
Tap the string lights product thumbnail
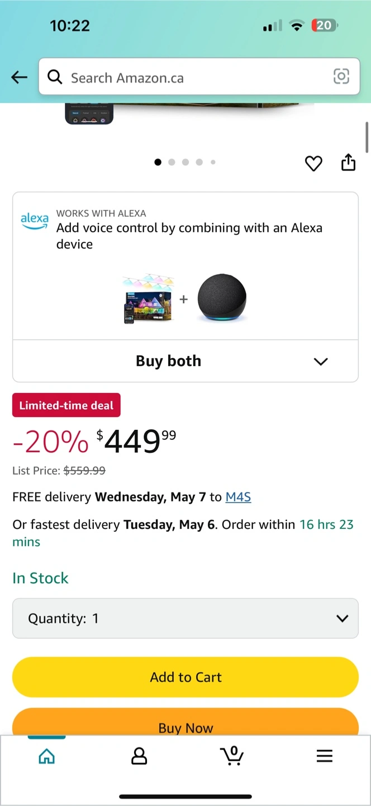148,298
